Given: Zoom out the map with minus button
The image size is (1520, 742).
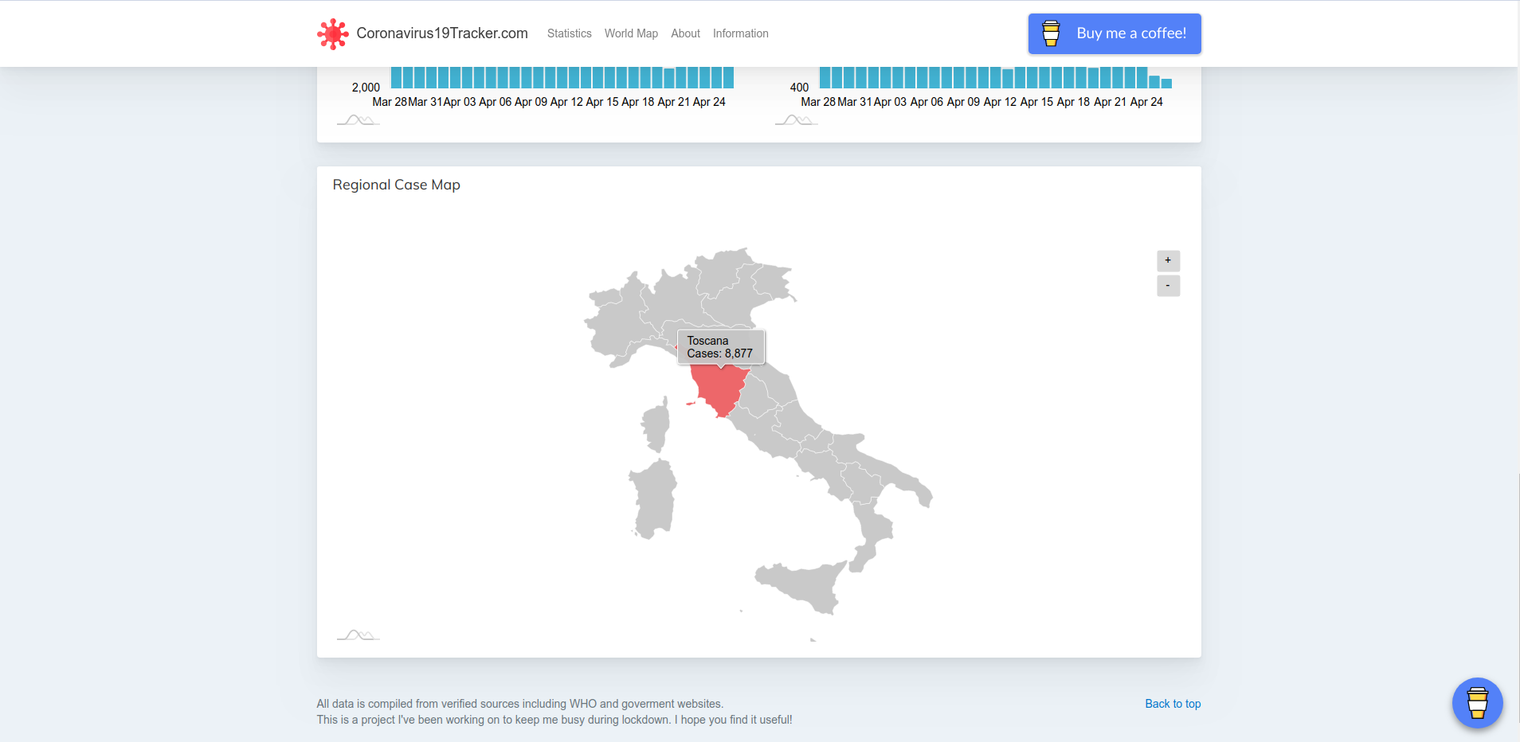Looking at the screenshot, I should coord(1168,286).
